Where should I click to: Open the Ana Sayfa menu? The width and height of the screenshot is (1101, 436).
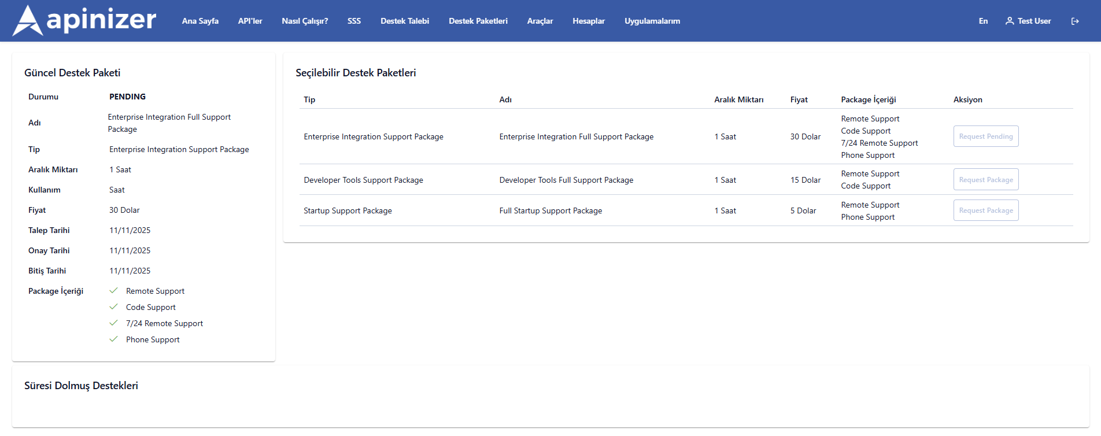pos(200,21)
